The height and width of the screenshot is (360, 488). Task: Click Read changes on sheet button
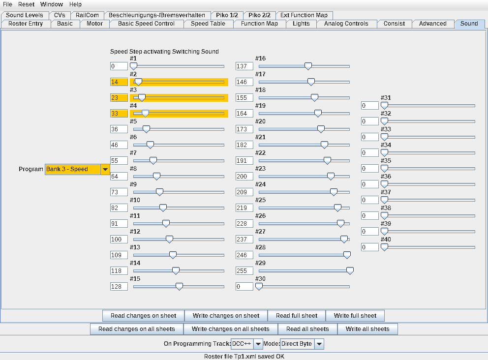(143, 316)
